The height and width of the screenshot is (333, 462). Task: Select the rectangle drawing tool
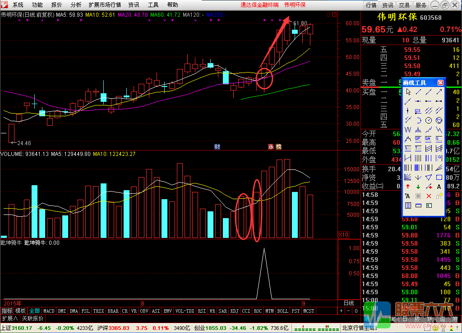point(439,177)
